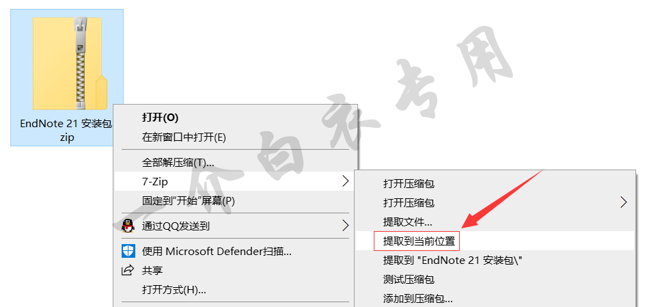
Task: Click 全部解压缩(T)... menu entry
Action: click(x=178, y=163)
